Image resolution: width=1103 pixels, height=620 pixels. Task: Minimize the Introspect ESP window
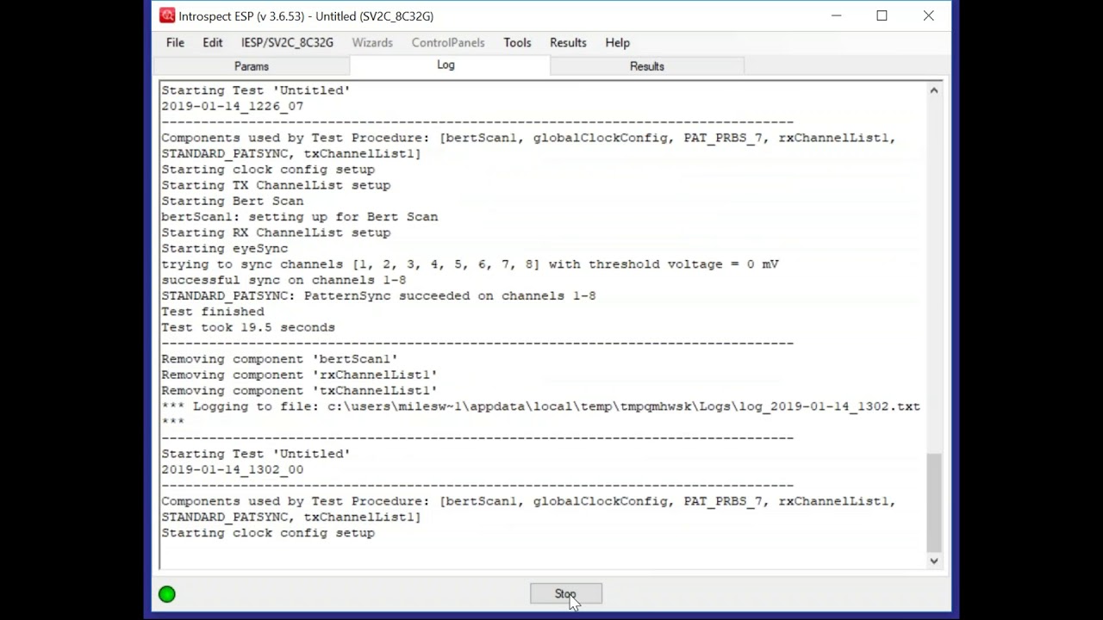836,15
